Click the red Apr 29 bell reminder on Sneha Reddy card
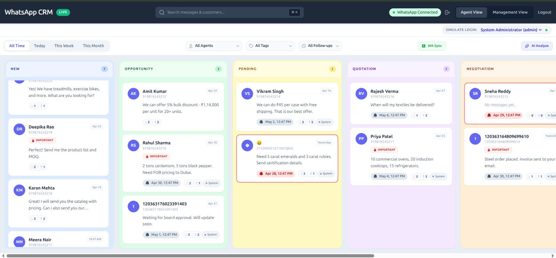 click(504, 115)
